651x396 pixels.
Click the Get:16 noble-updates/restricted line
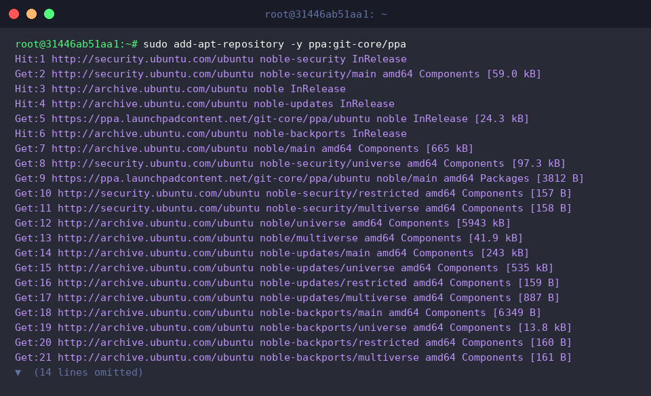pyautogui.click(x=287, y=283)
